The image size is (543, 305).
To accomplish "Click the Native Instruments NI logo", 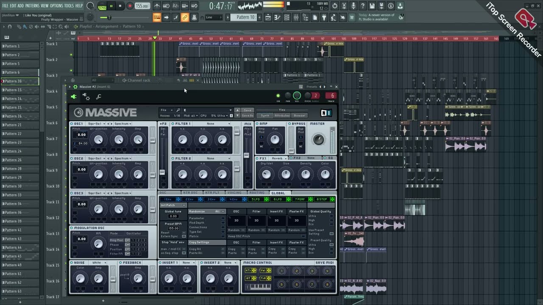I will 326,113.
